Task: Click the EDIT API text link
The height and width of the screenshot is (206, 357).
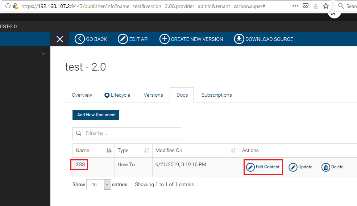Action: 139,39
